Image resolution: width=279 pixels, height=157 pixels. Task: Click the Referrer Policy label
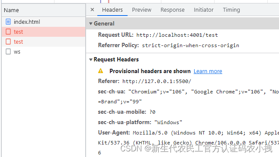click(119, 45)
